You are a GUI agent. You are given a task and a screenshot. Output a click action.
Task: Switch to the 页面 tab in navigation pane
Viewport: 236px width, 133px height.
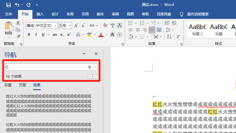pos(22,85)
